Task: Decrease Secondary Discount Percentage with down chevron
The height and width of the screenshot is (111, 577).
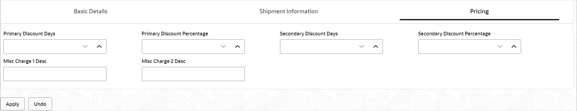Action: coord(500,47)
